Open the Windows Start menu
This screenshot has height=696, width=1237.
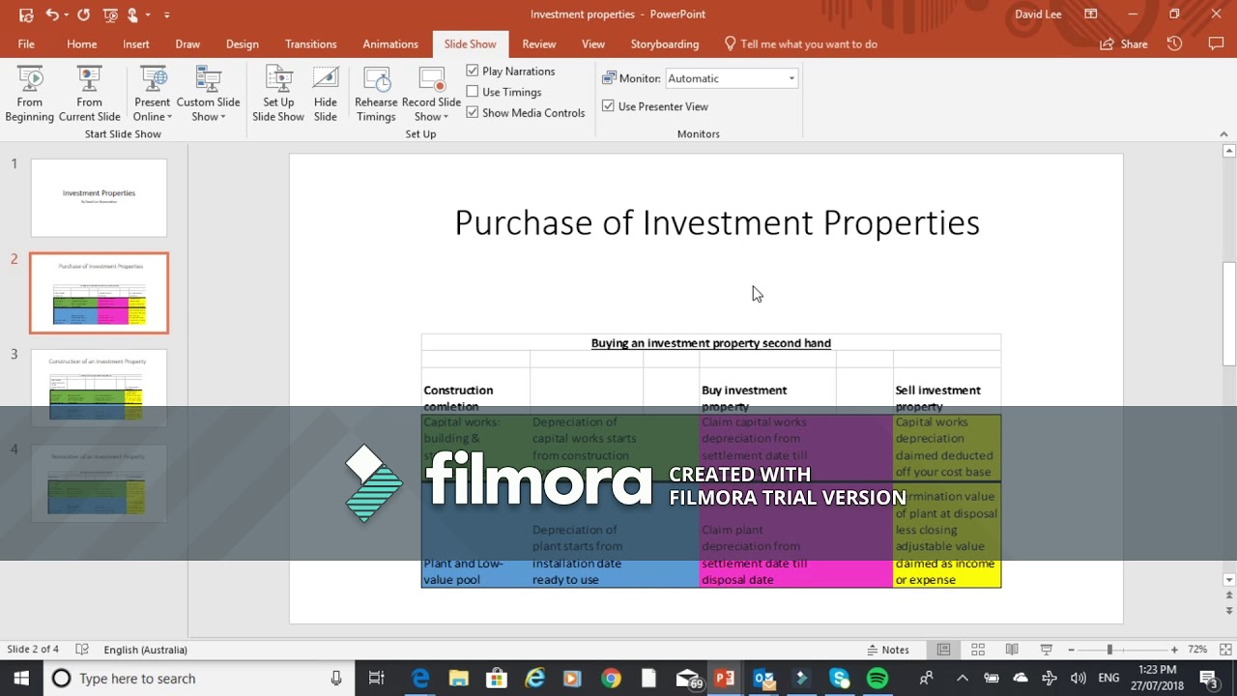point(21,679)
